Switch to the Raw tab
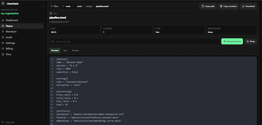Image resolution: width=262 pixels, height=125 pixels. (x=65, y=51)
